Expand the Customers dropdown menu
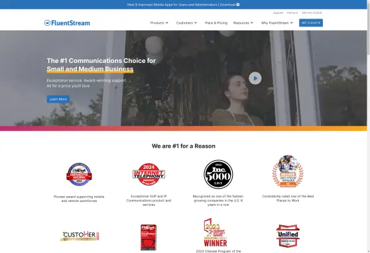The image size is (370, 253). (186, 23)
